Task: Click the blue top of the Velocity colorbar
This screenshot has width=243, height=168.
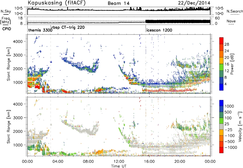Action: point(221,103)
